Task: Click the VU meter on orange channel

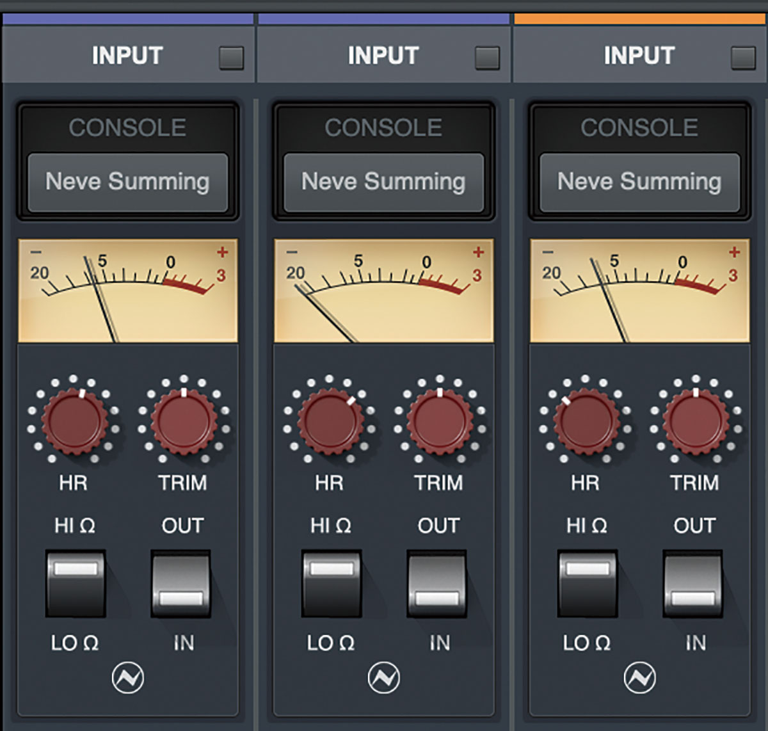Action: tap(640, 291)
